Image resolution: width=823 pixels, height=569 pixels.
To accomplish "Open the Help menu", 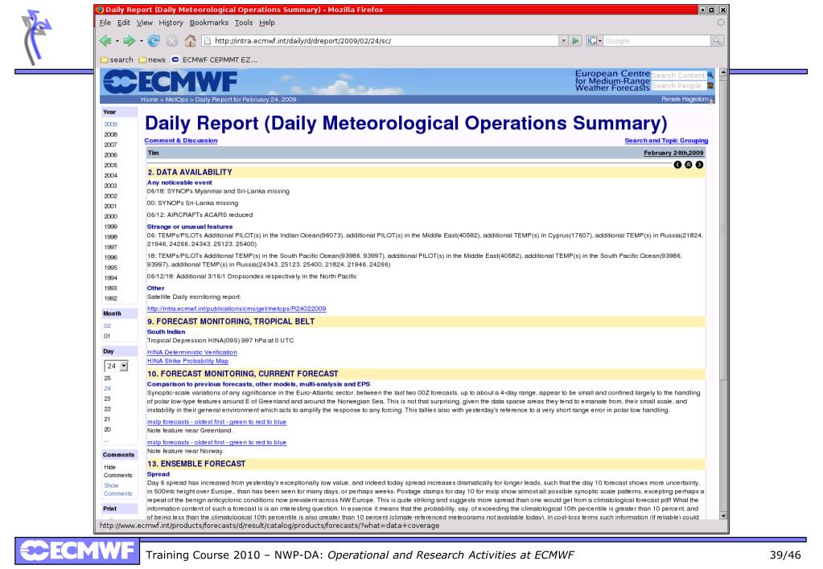I will tap(266, 23).
